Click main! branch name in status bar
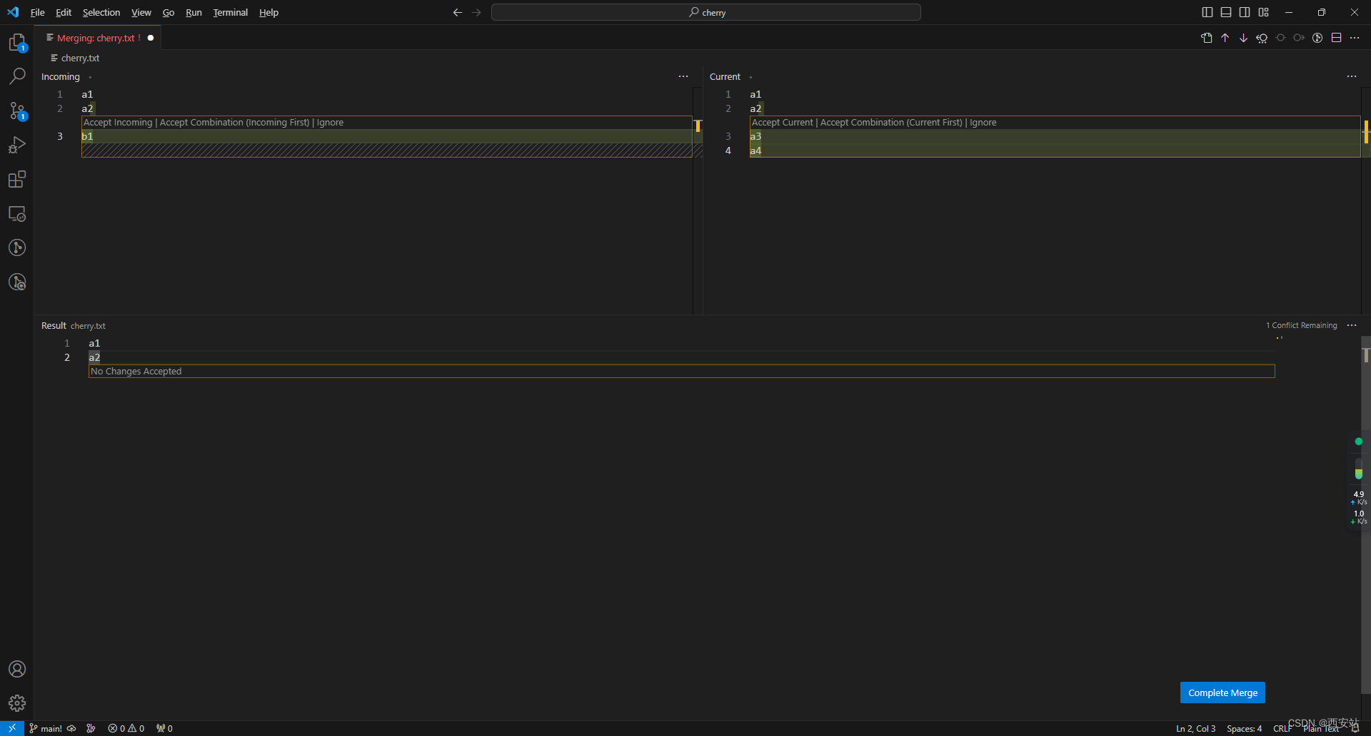Screen dimensions: 1371x736 click(46, 728)
